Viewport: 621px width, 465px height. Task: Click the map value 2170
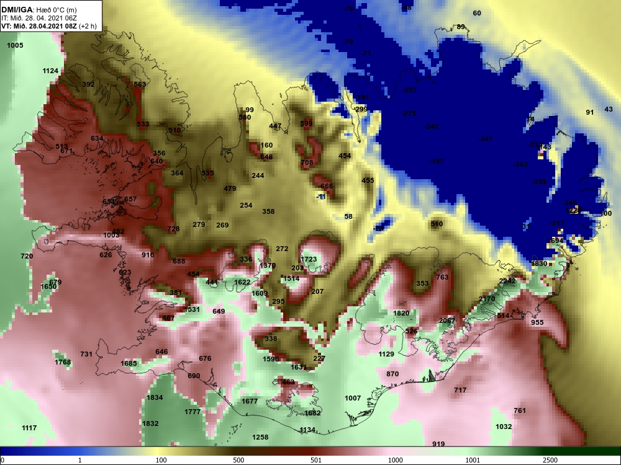(487, 299)
